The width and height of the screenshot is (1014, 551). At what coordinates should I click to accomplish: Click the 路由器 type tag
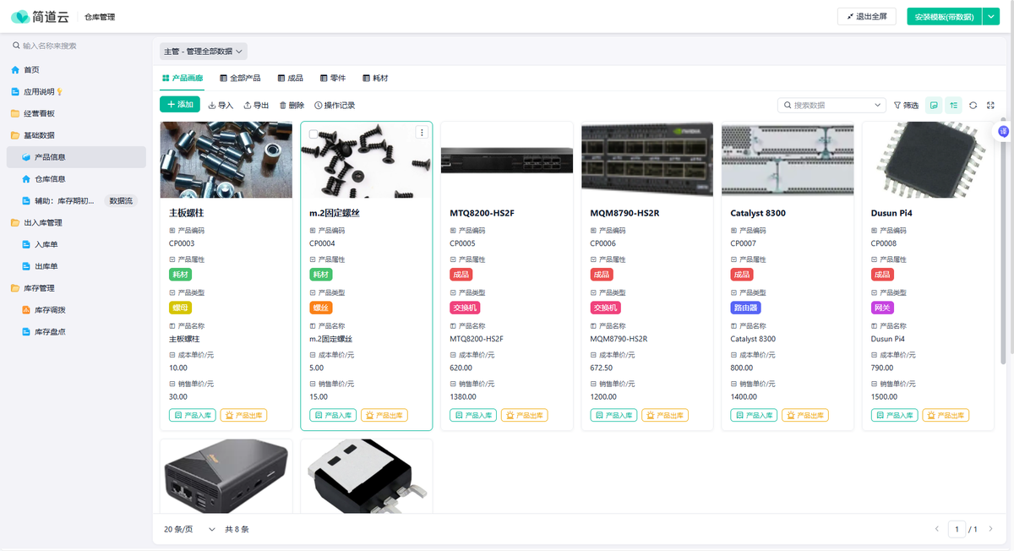pyautogui.click(x=745, y=308)
